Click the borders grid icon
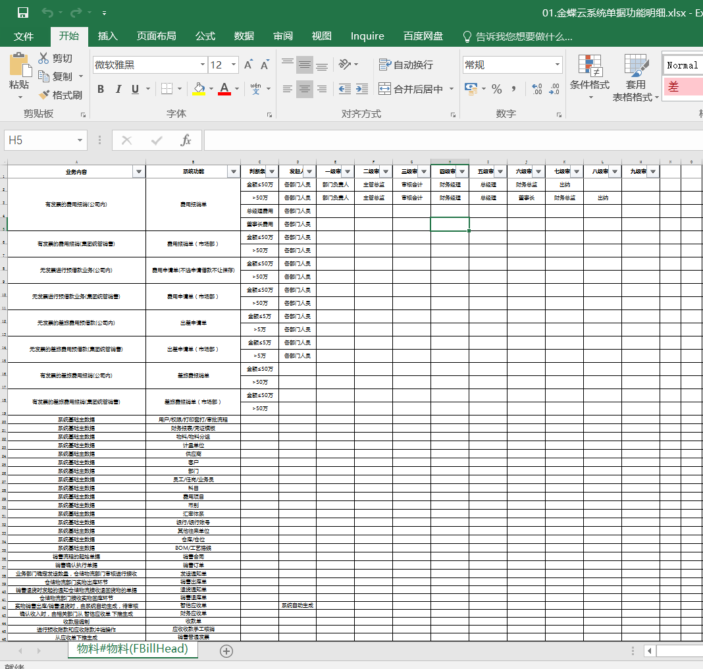This screenshot has width=703, height=669. [x=167, y=89]
